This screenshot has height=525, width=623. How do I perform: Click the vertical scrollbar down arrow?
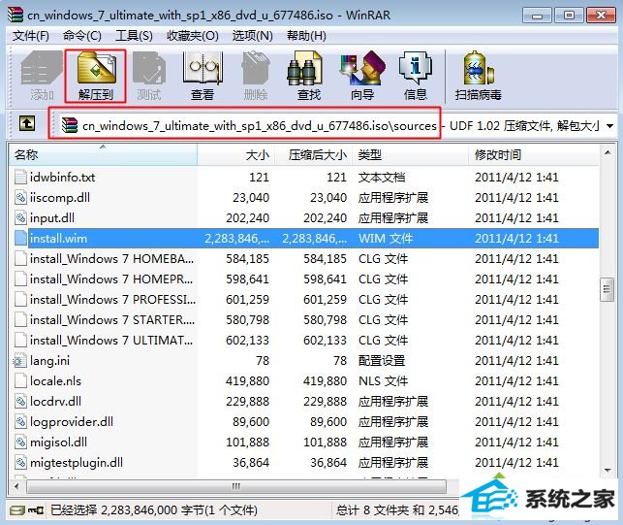pos(607,470)
